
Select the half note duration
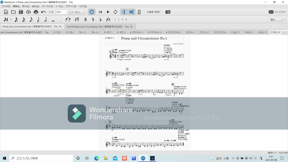click(x=46, y=19)
